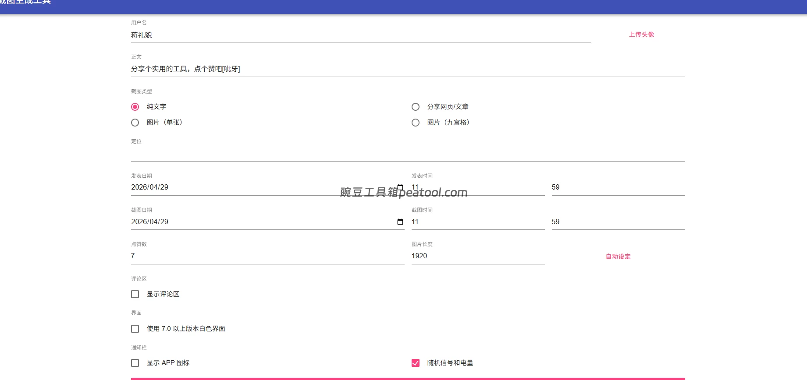
Task: Uncheck the 随机信号和电量 checkbox
Action: coord(416,363)
